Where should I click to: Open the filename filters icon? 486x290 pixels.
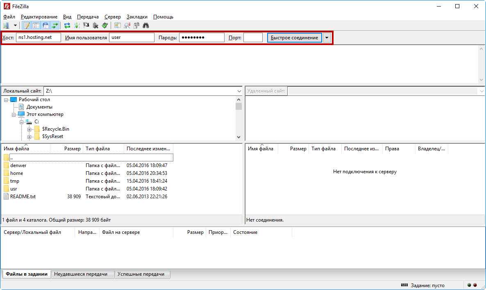click(x=118, y=25)
